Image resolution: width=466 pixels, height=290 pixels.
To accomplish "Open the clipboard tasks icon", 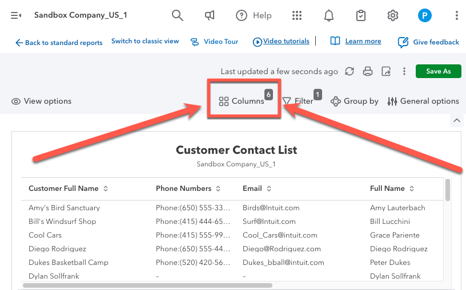I will (360, 15).
